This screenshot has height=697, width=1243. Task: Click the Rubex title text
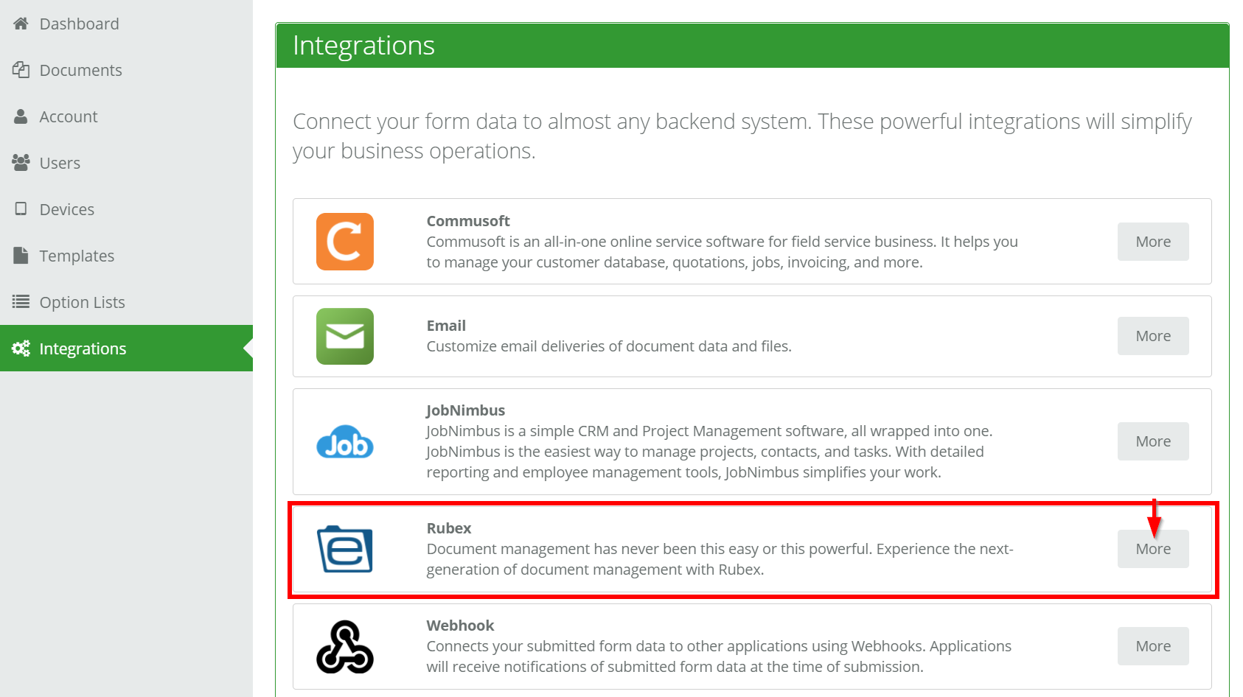click(x=449, y=528)
